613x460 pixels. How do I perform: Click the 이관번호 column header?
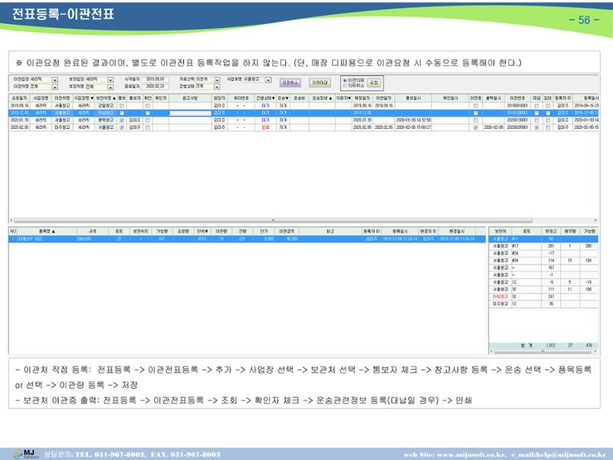[x=519, y=98]
